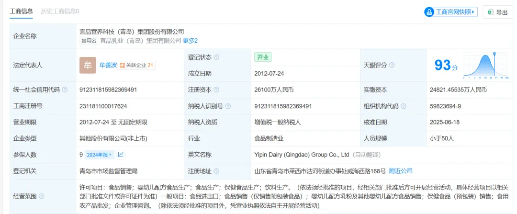Switch to the 历史工商信息 tab
The width and height of the screenshot is (517, 214).
point(60,11)
